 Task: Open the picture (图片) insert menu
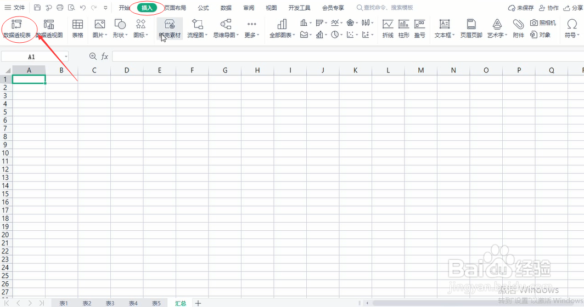pos(99,29)
